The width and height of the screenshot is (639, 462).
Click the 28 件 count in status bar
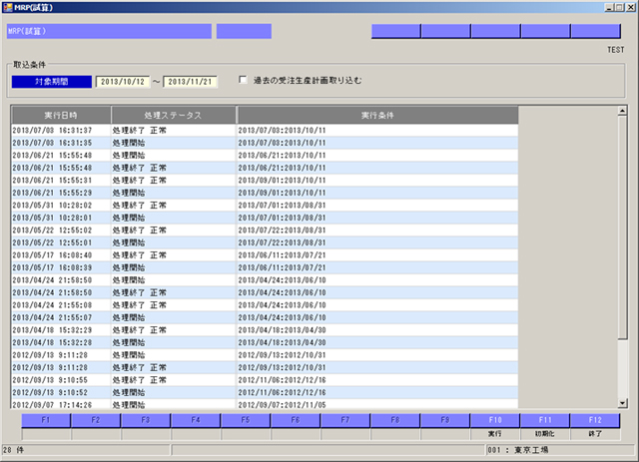13,450
